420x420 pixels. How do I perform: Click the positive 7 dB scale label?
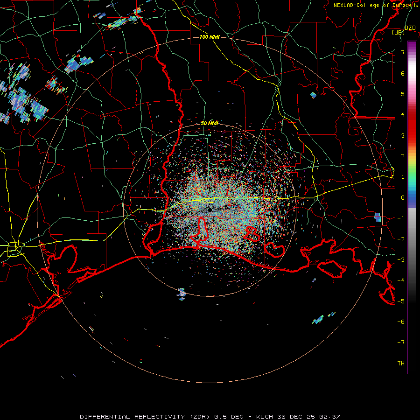(403, 52)
